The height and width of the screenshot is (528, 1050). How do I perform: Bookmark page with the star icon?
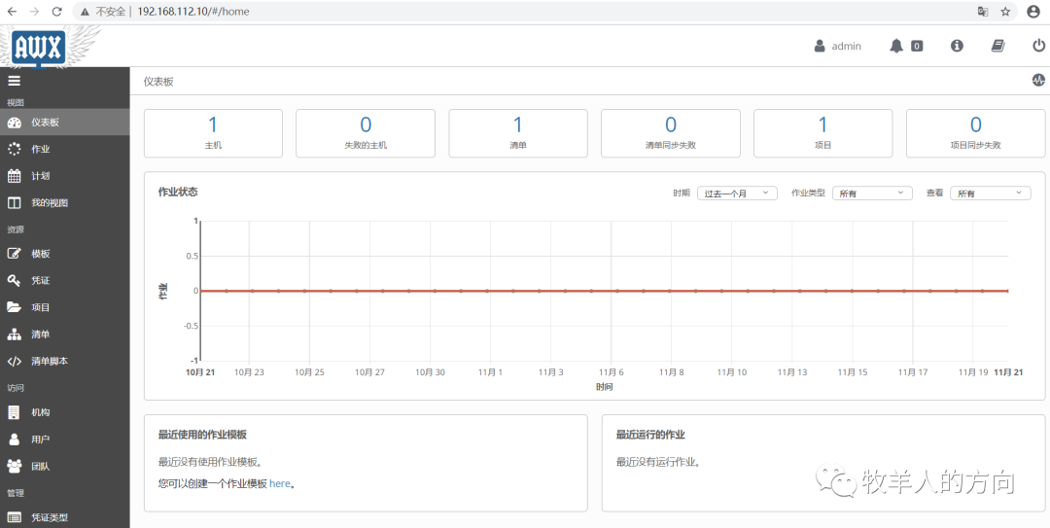1005,12
